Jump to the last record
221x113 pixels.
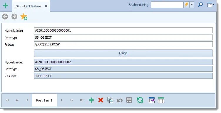81,100
